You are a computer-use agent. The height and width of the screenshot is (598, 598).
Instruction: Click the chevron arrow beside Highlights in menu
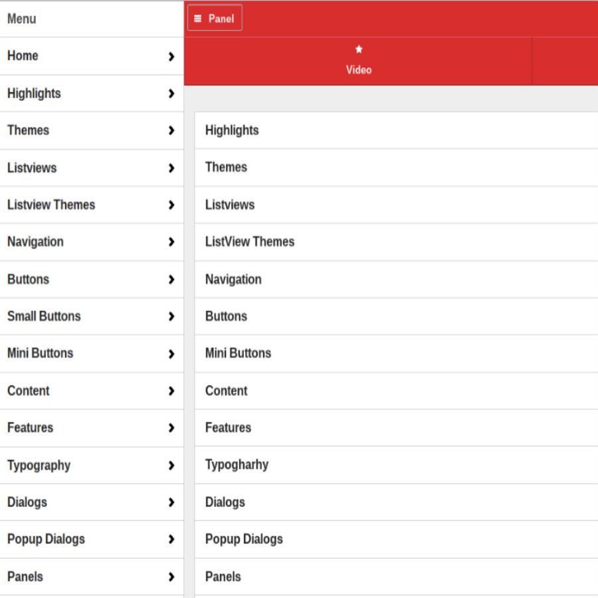point(171,94)
